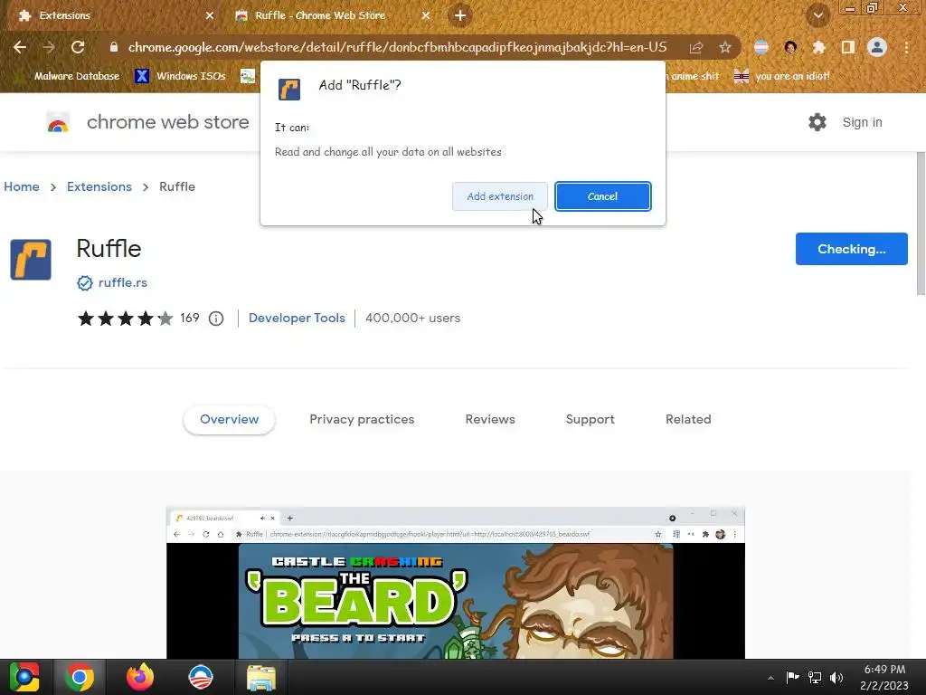926x695 pixels.
Task: Click the round avatar extension icon in toolbar
Action: click(x=790, y=47)
